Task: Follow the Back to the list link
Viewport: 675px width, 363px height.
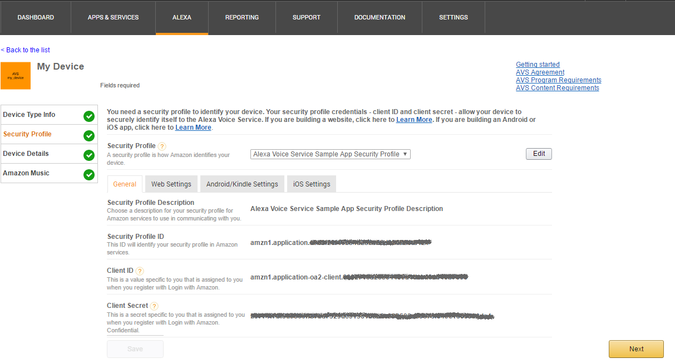Action: (26, 50)
